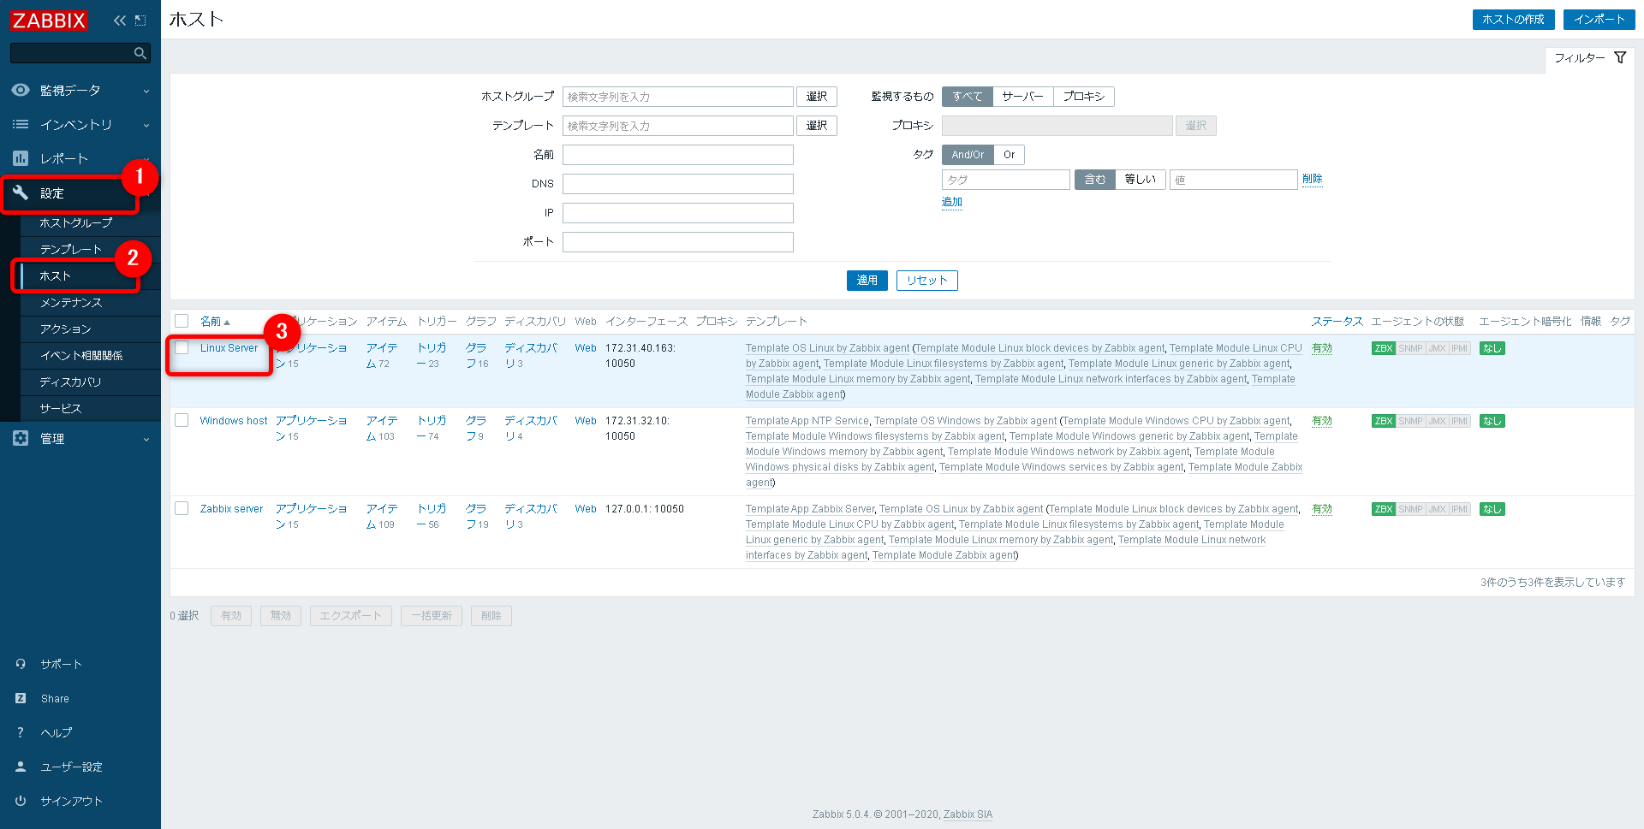Select And/Or tag mode
The width and height of the screenshot is (1644, 829).
968,155
